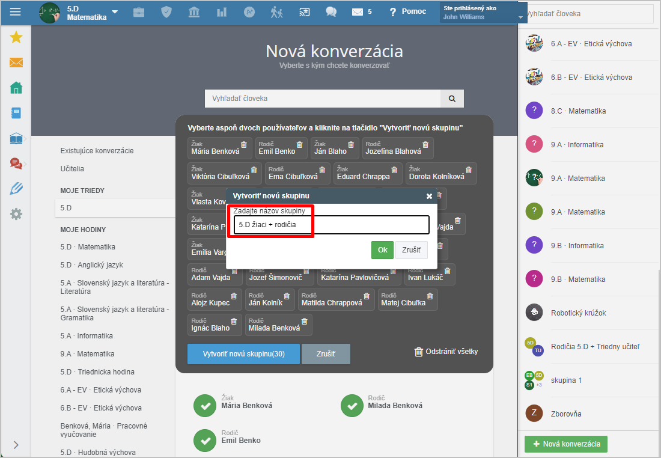Open Pomoc help in the top bar
The height and width of the screenshot is (458, 661).
click(407, 12)
